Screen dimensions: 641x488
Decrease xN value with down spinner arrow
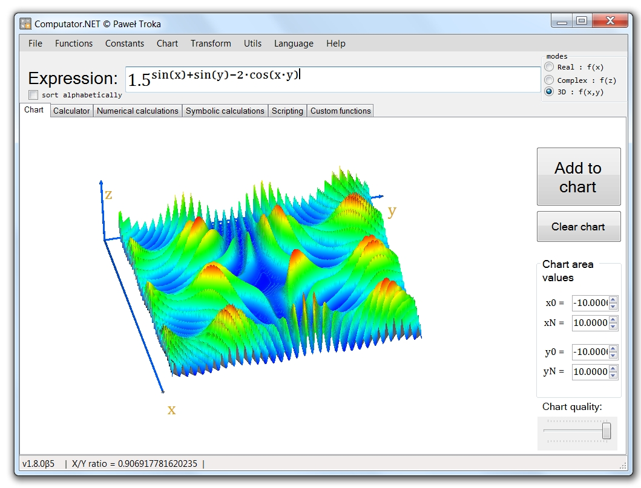coord(613,327)
